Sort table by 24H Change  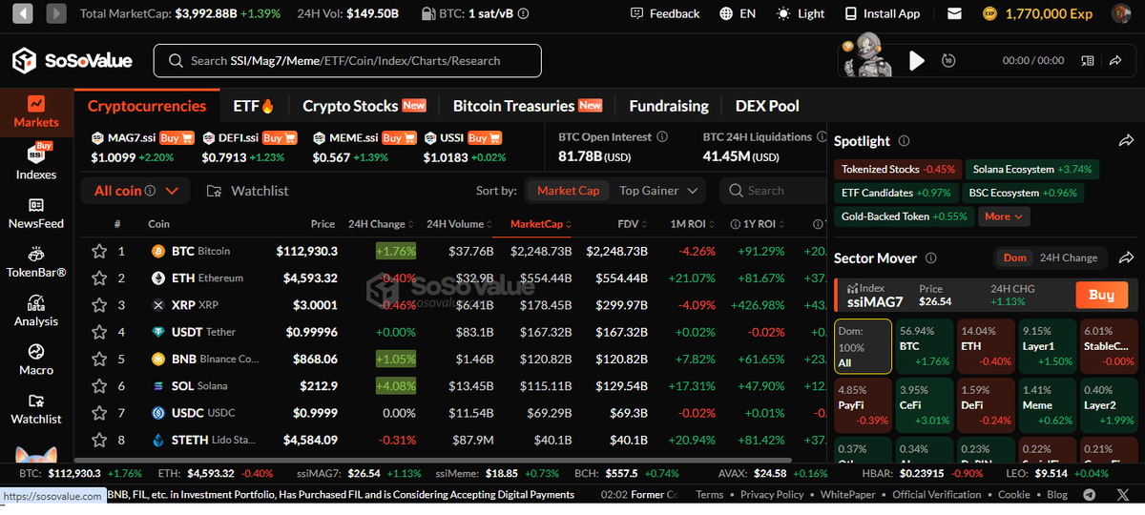click(x=381, y=224)
